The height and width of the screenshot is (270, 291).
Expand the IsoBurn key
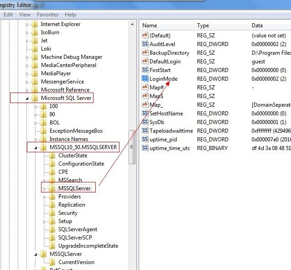[x=27, y=33]
